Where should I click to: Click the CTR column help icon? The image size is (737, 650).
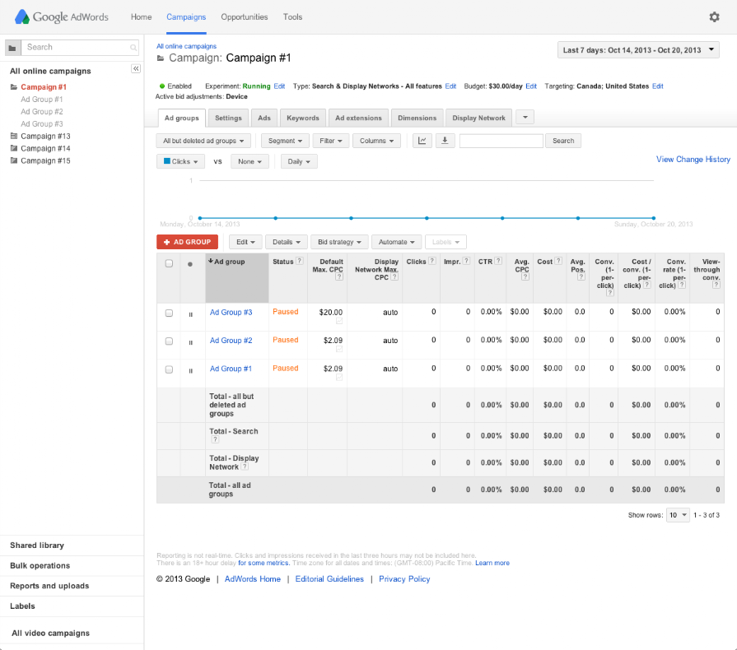point(498,261)
